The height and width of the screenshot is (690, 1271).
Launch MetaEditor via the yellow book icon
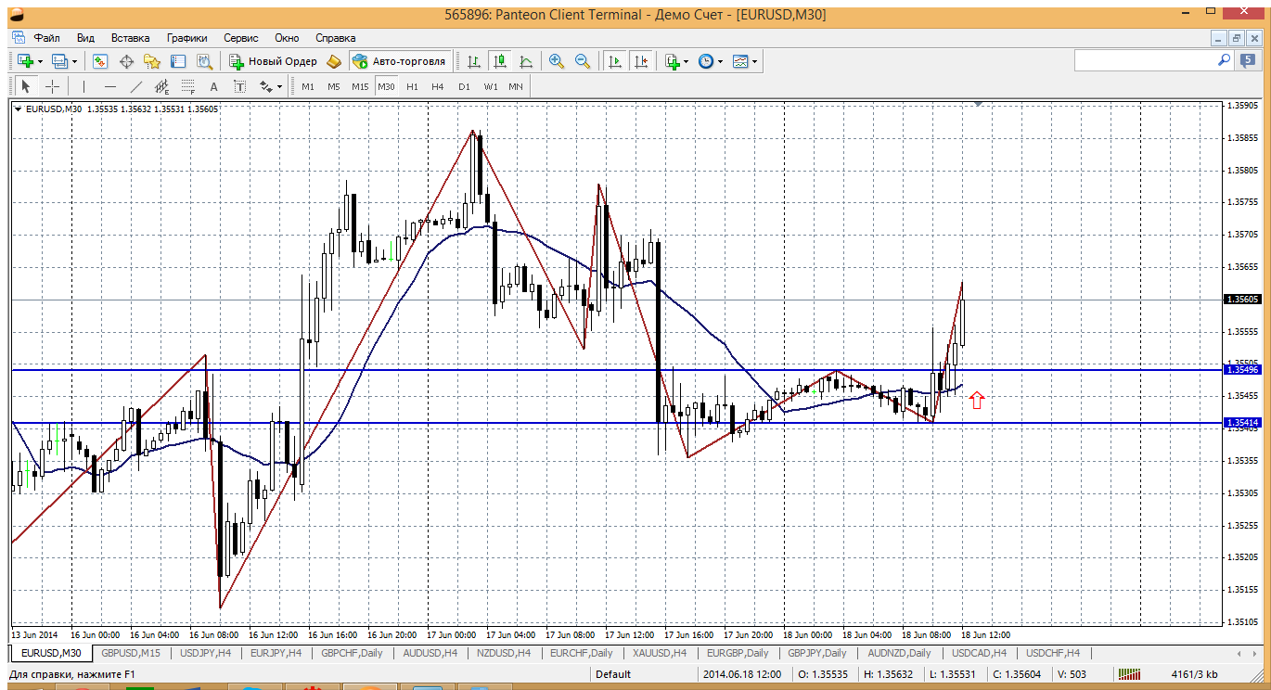[335, 61]
